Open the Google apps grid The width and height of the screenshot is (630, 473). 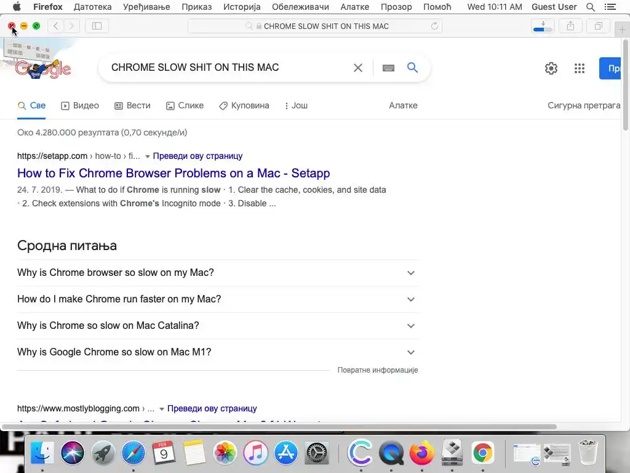click(580, 68)
